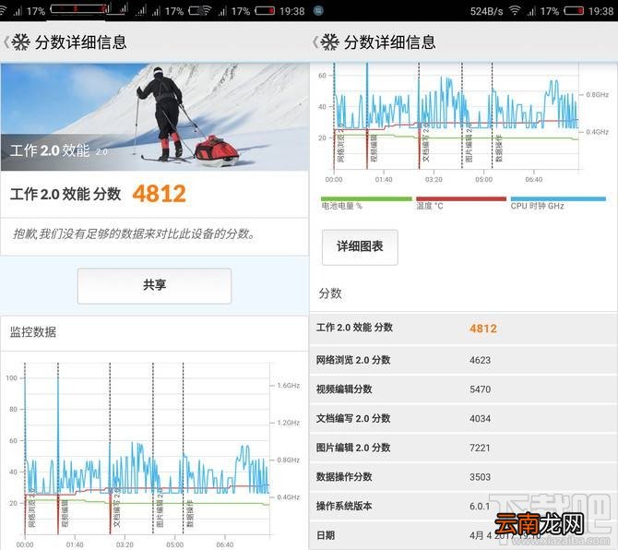Select the 工作 2.0 效能 分数 row in score table
Screen dimensions: 618x550
(463, 328)
